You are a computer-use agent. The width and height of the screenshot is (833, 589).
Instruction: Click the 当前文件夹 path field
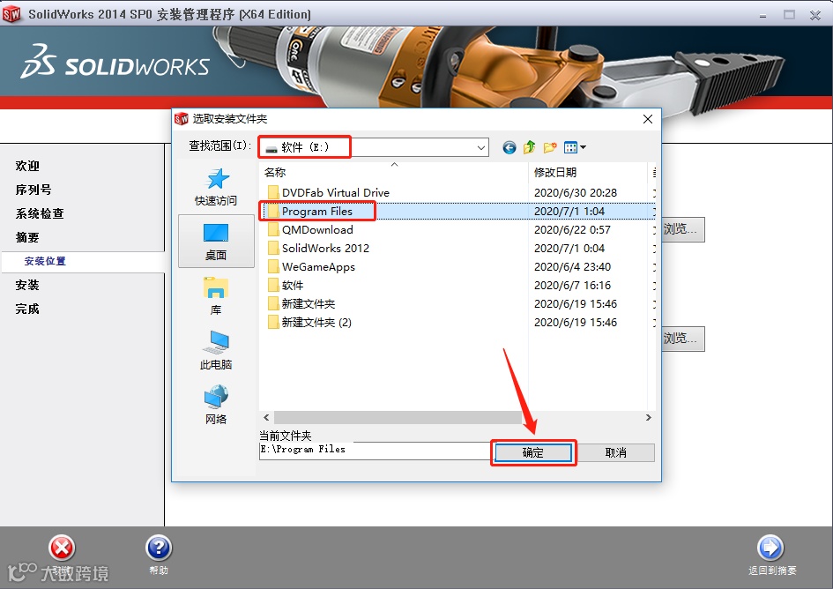point(374,450)
